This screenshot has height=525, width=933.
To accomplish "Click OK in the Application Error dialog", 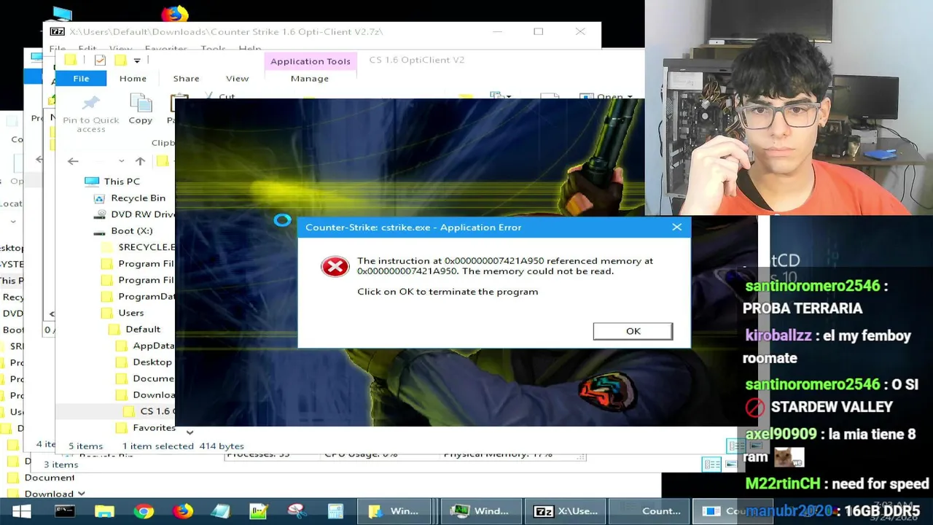I will 633,331.
